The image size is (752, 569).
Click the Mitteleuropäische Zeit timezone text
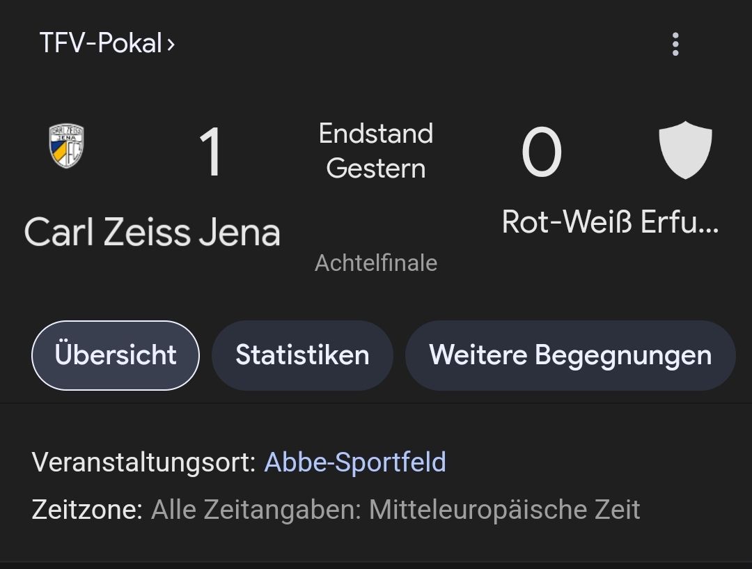tap(504, 510)
